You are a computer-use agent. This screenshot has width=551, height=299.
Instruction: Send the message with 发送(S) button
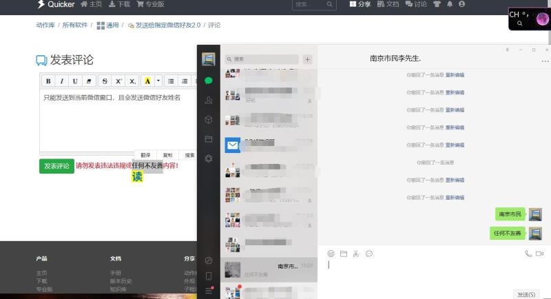(x=526, y=294)
